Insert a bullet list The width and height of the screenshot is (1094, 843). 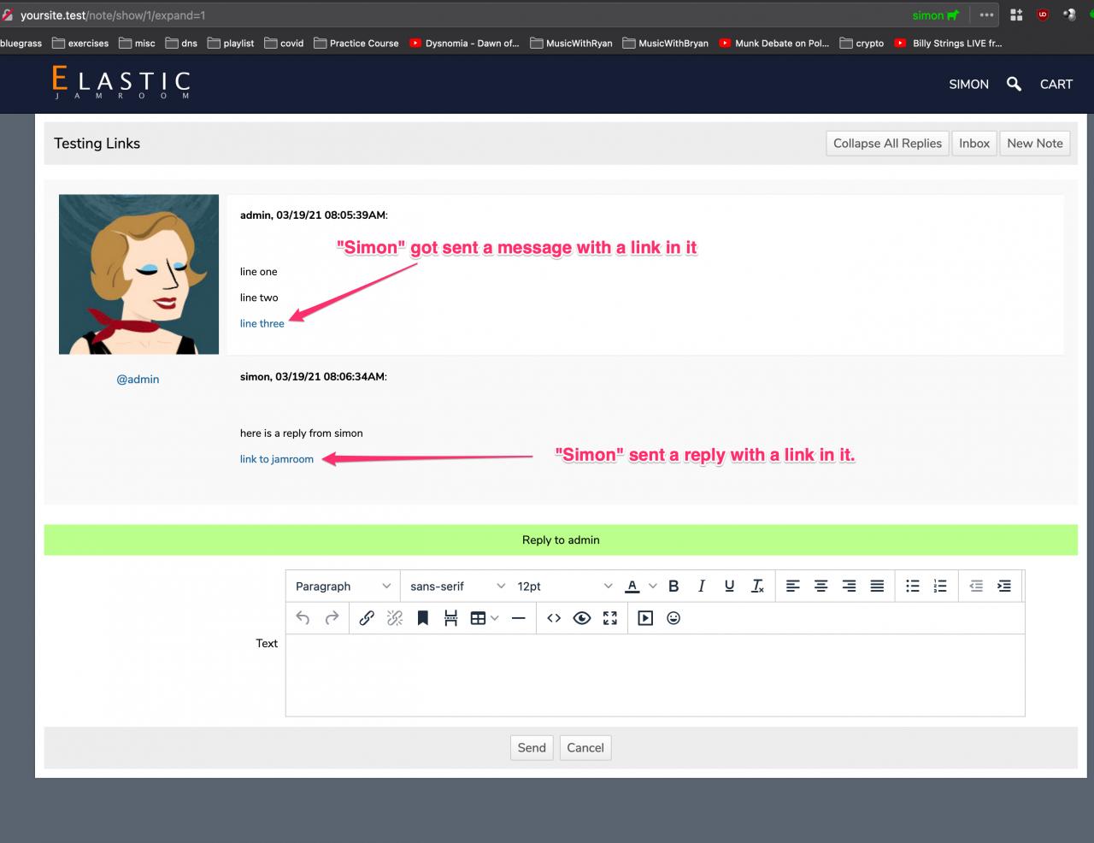coord(913,587)
